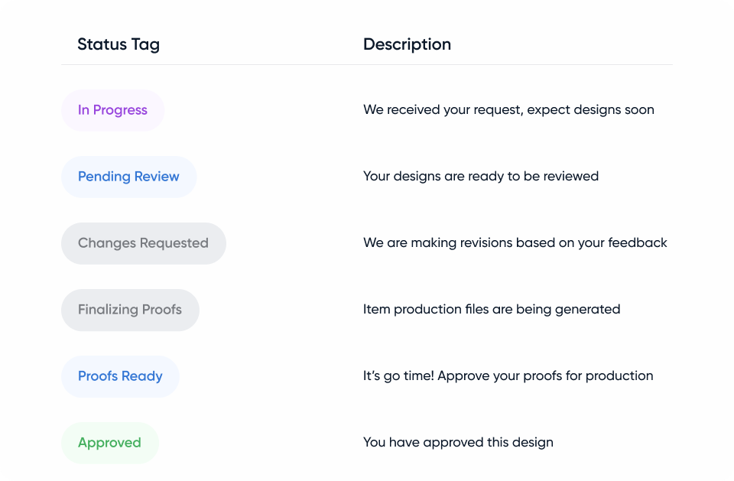Select the 'ready to be reviewed' description
The height and width of the screenshot is (481, 734).
click(x=480, y=177)
